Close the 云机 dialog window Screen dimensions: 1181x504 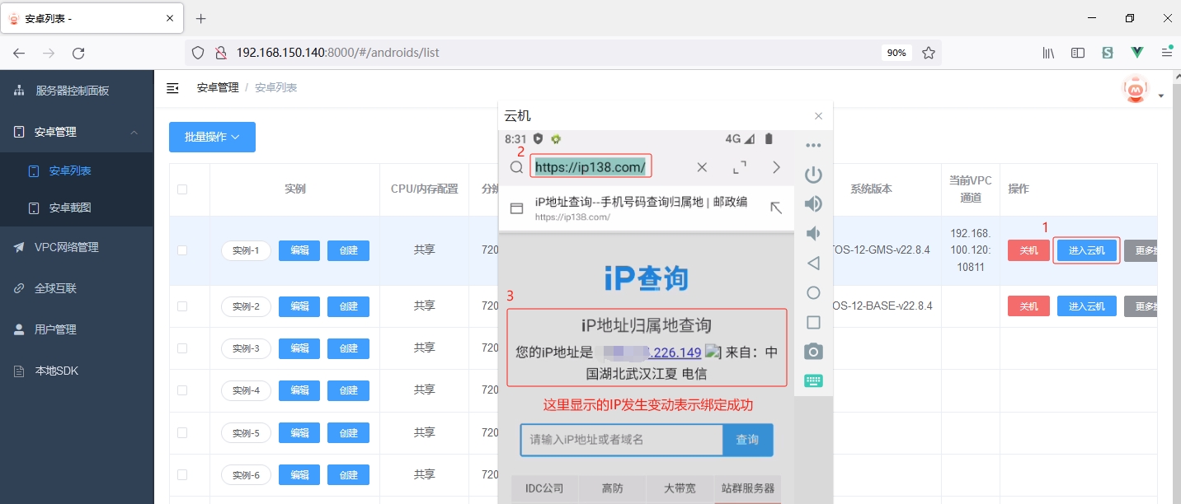point(818,117)
